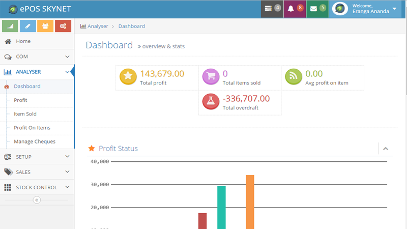Viewport: 407px width, 229px height.
Task: Open the bell notifications with badge 8
Action: 295,9
